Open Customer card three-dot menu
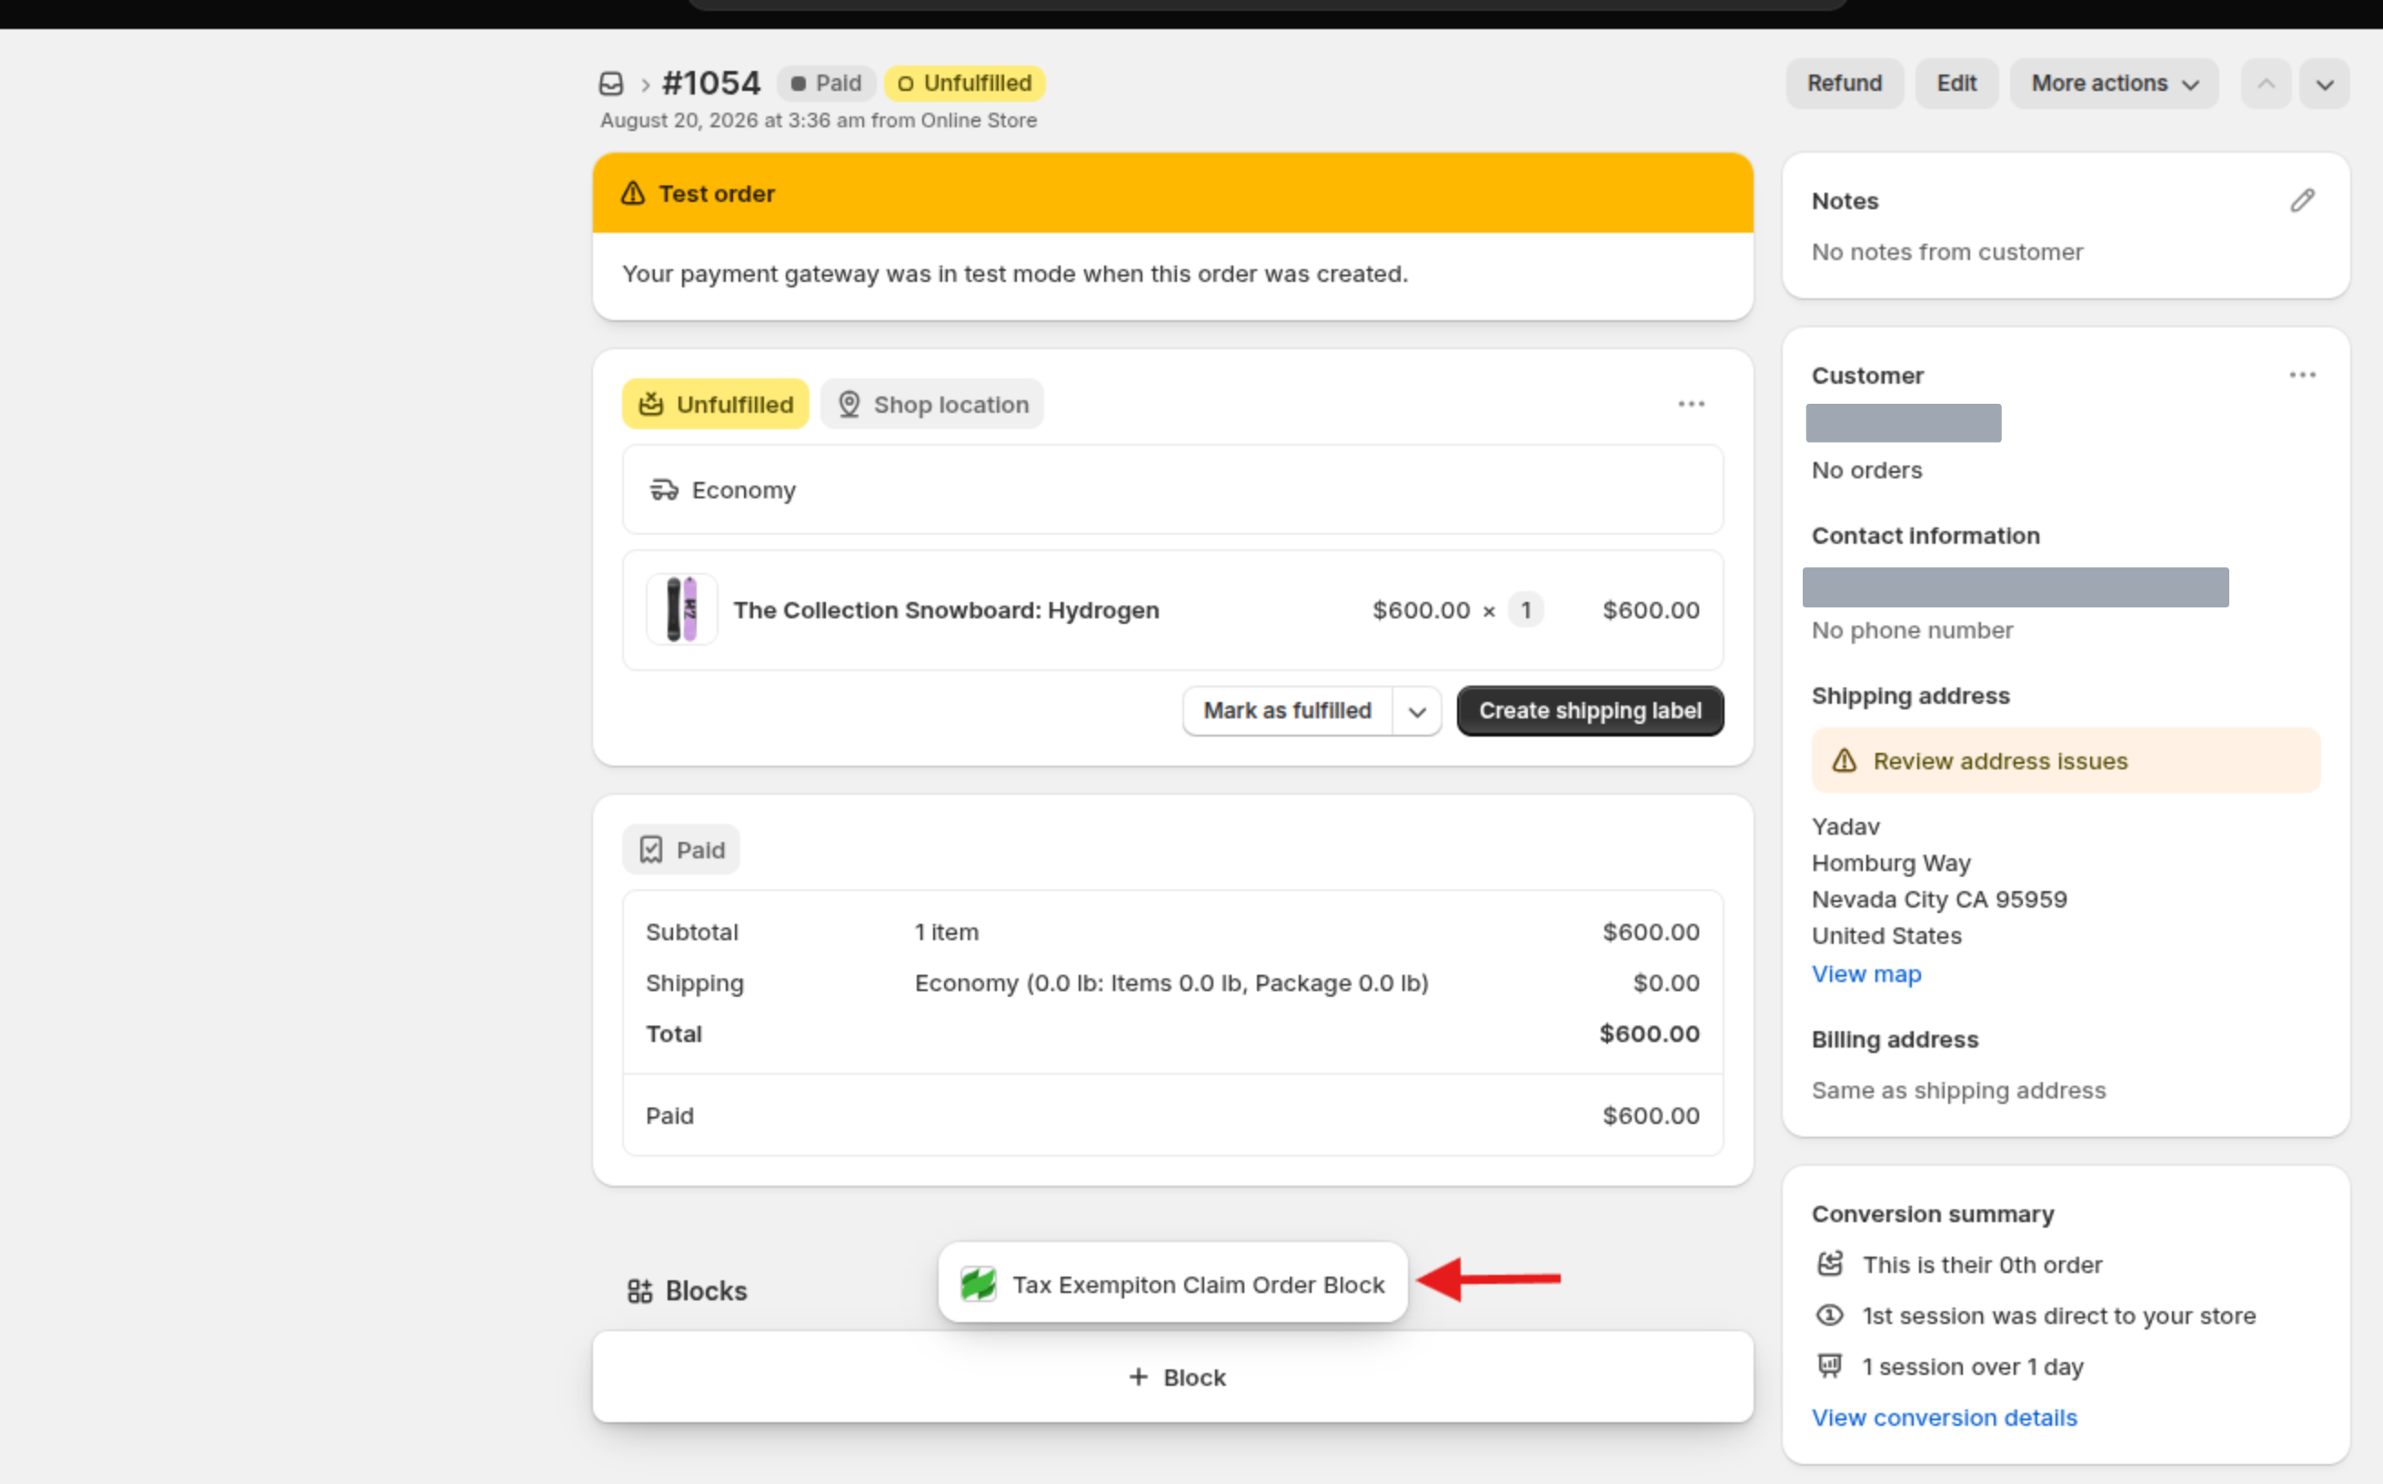Viewport: 2383px width, 1484px height. pos(2303,375)
